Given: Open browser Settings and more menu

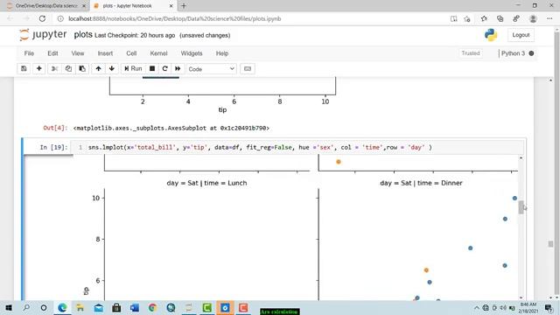Looking at the screenshot, I should click(x=549, y=18).
